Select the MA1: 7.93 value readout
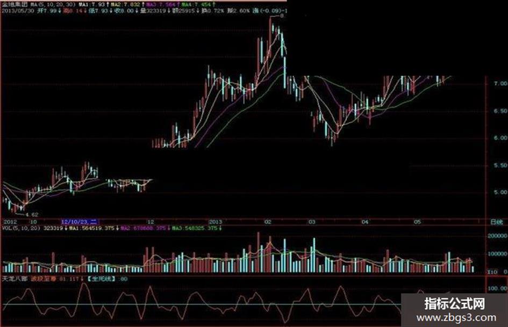The width and height of the screenshot is (508, 327). pos(93,5)
